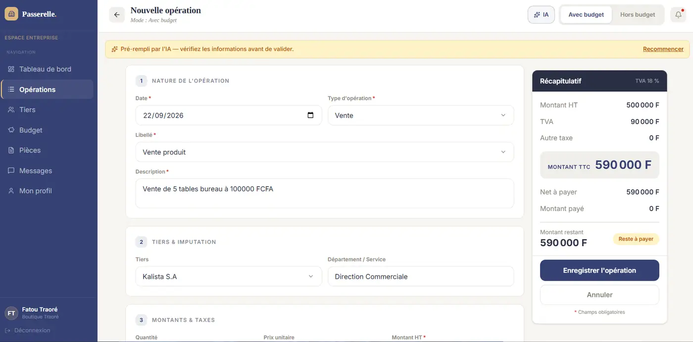Click the Pièces document icon
The image size is (693, 342).
[x=11, y=150]
